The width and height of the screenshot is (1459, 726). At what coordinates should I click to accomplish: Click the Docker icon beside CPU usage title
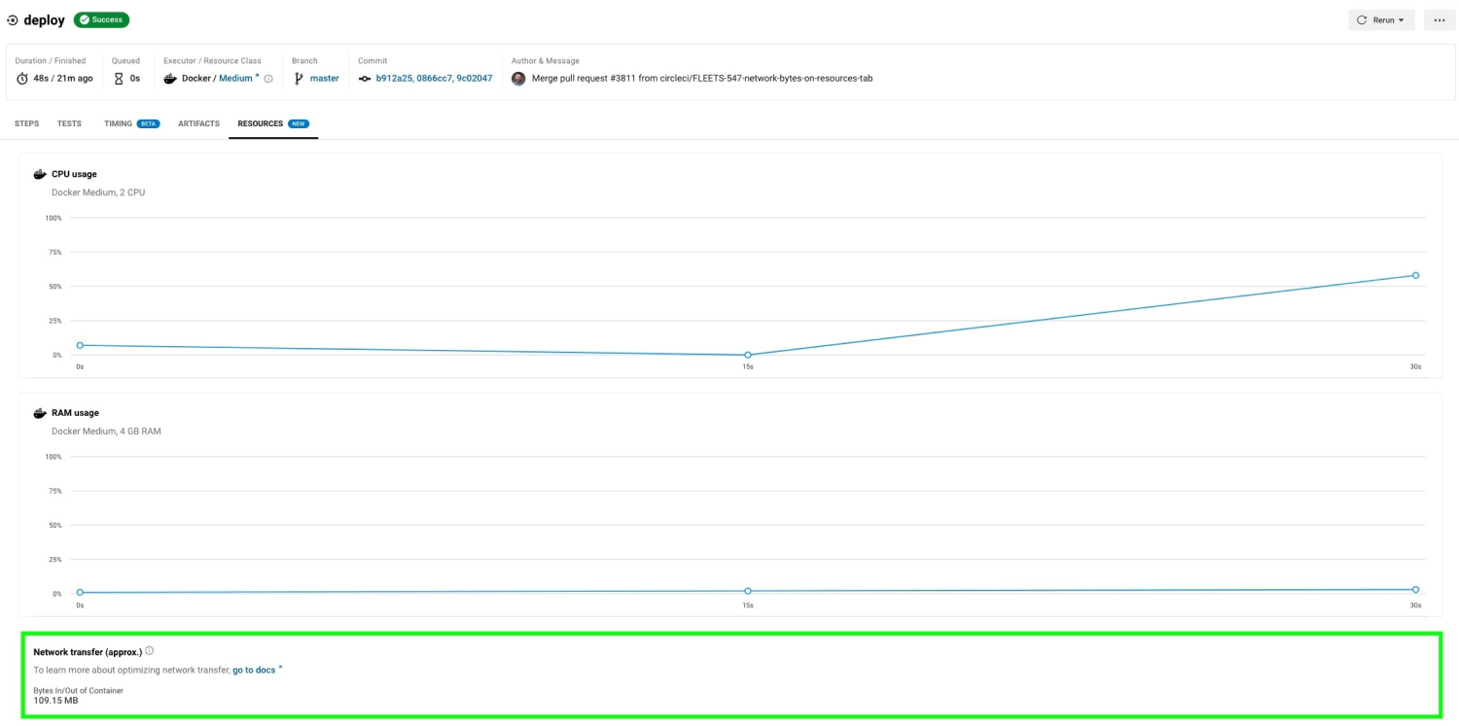click(40, 174)
